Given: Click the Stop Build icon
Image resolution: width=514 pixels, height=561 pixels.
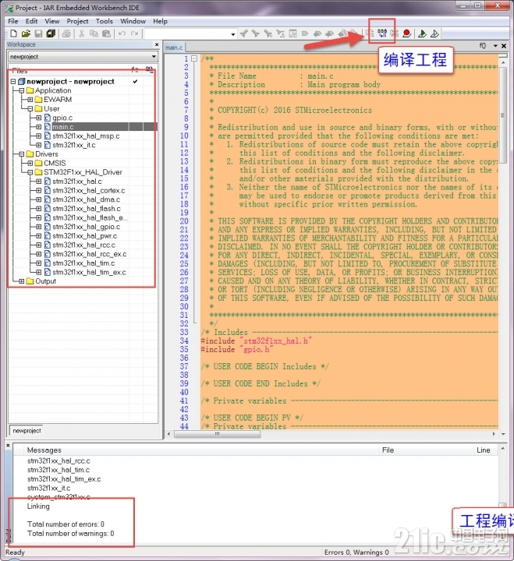Looking at the screenshot, I should (395, 34).
